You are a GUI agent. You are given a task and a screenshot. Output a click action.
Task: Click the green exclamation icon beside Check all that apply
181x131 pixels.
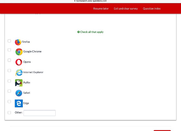coord(79,32)
